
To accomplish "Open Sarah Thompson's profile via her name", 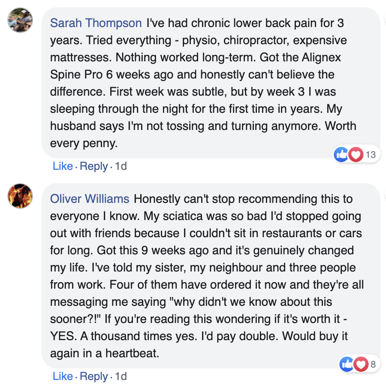I will [x=96, y=23].
